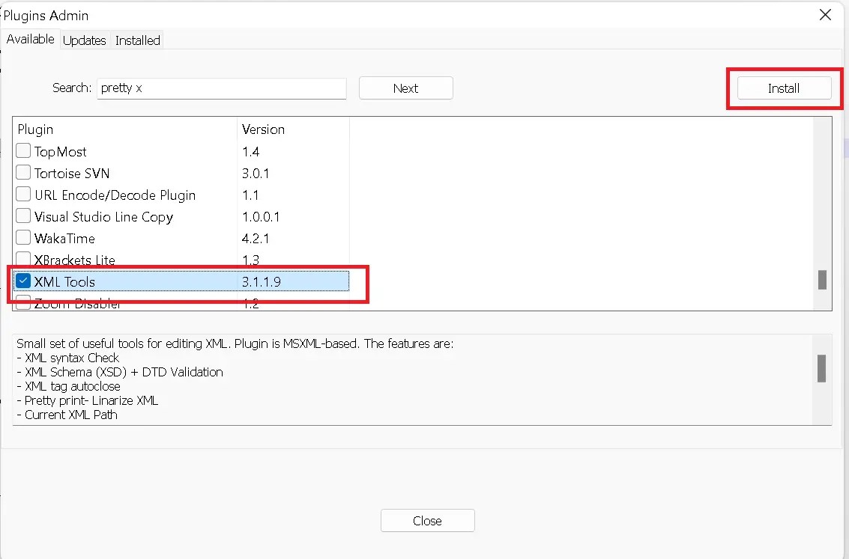
Task: Select the Available tab
Action: [30, 40]
